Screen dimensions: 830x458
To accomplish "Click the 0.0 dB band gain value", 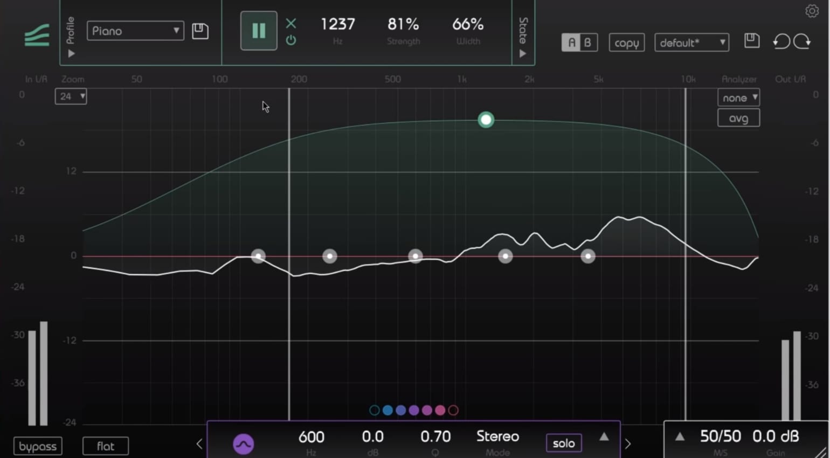I will [x=372, y=436].
